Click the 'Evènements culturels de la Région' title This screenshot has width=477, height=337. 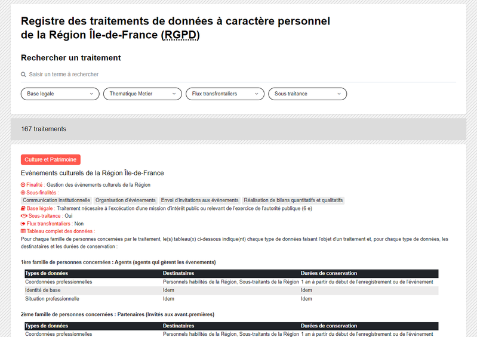pyautogui.click(x=92, y=173)
